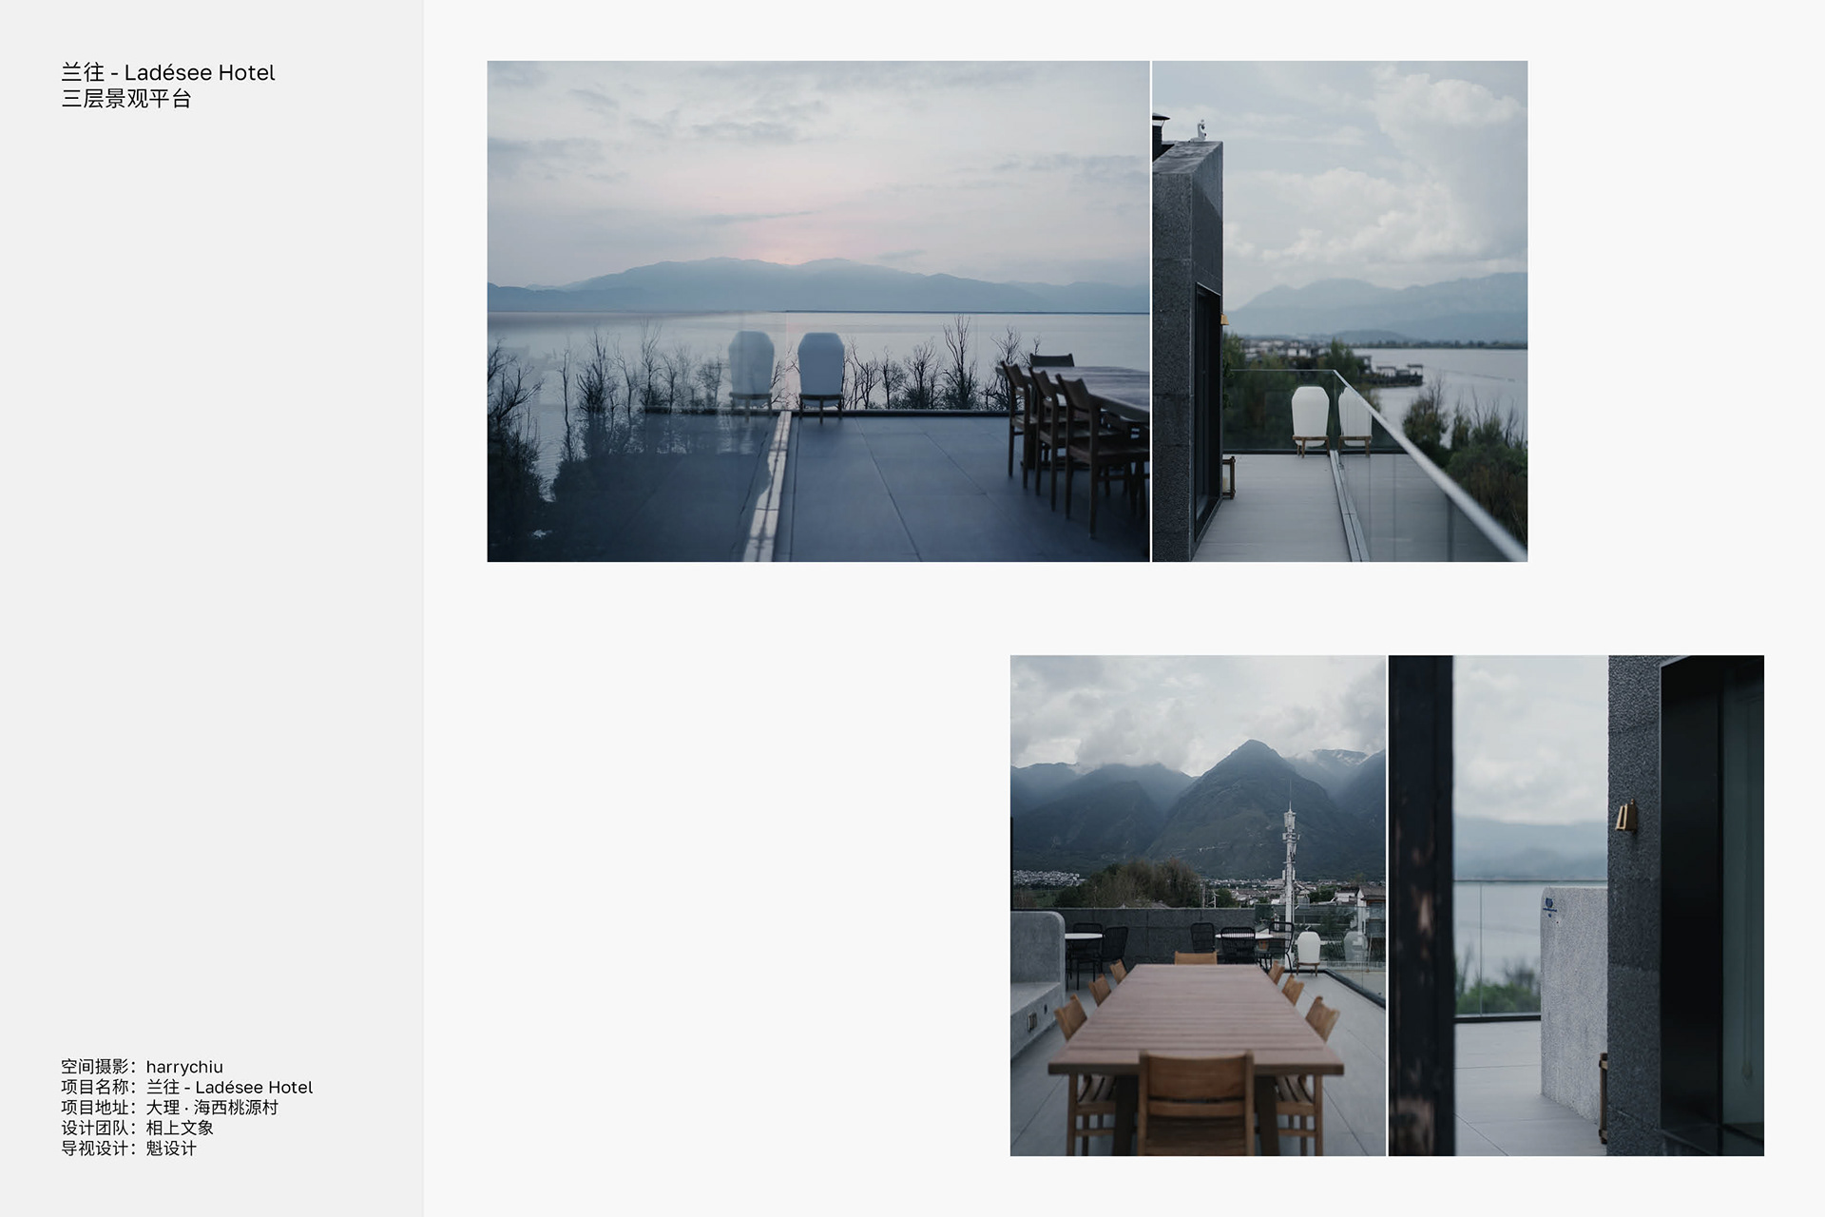
Task: Select the 三层景观平台 subtitle text
Action: pyautogui.click(x=126, y=99)
